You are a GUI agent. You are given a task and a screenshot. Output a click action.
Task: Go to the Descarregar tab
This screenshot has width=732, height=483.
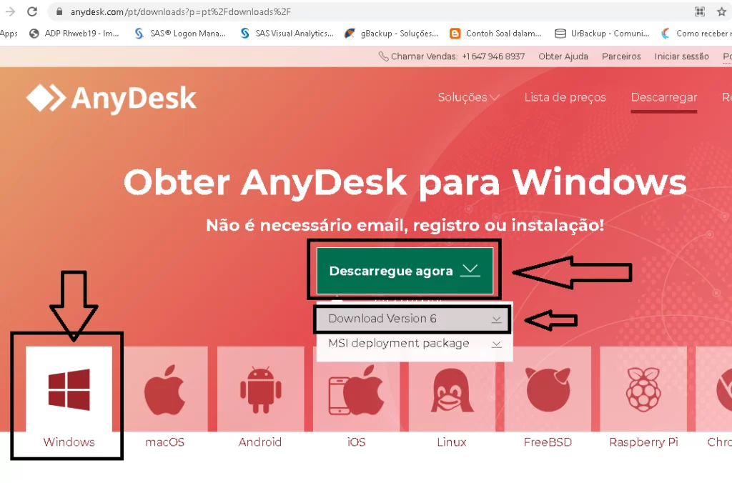tap(664, 97)
